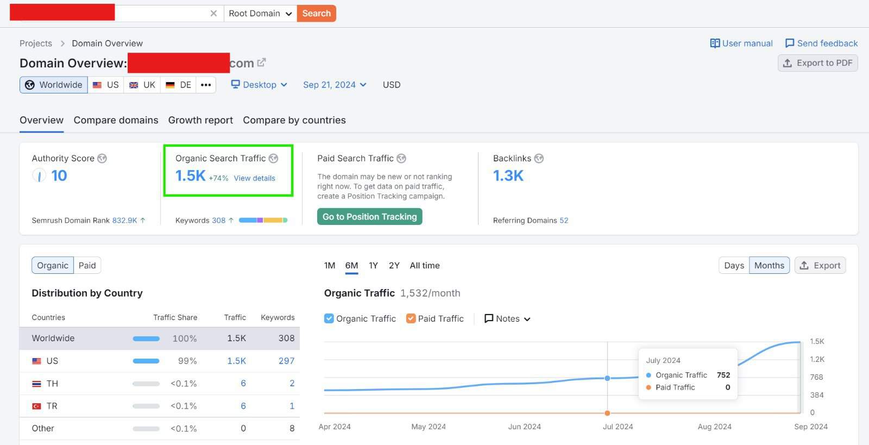The height and width of the screenshot is (445, 869).
Task: Click globe icon beside Paid Search Traffic
Action: pos(401,159)
